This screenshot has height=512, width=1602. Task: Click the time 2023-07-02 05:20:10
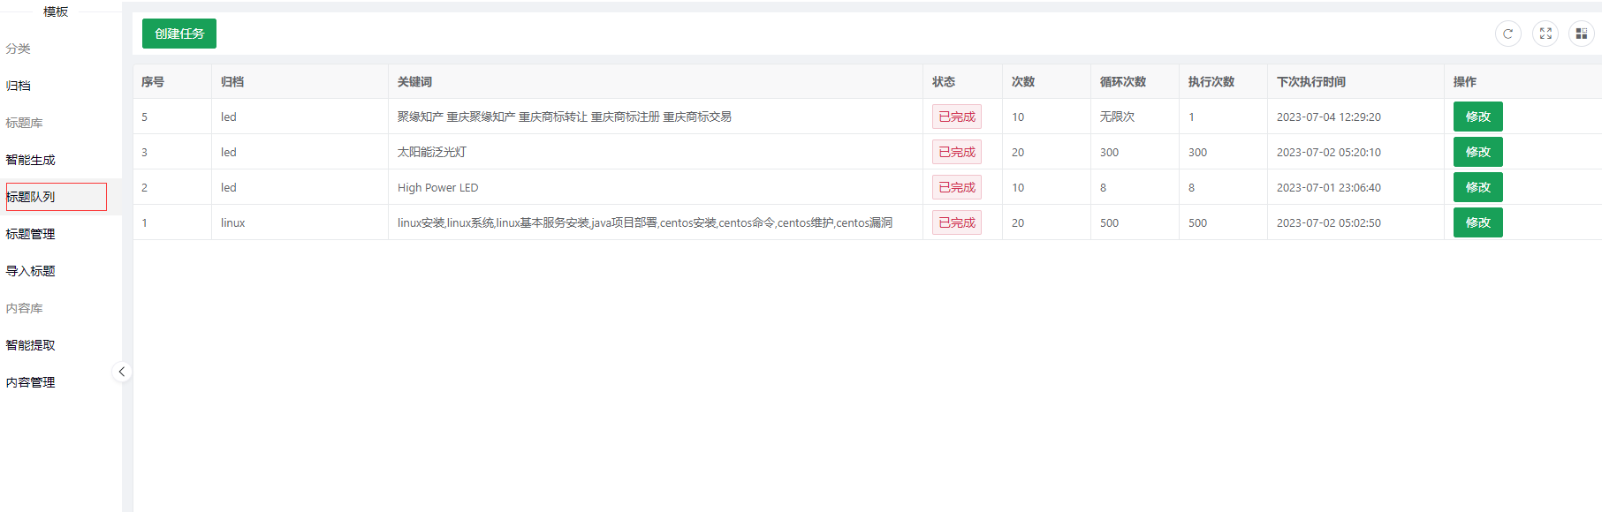pos(1329,152)
